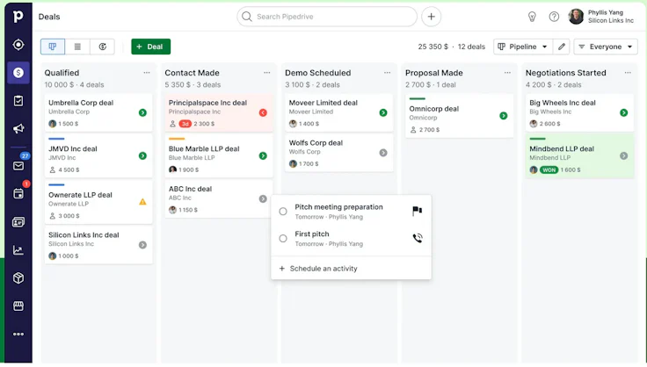Click the WON badge on Mindbend deal
The width and height of the screenshot is (647, 367).
(x=549, y=169)
